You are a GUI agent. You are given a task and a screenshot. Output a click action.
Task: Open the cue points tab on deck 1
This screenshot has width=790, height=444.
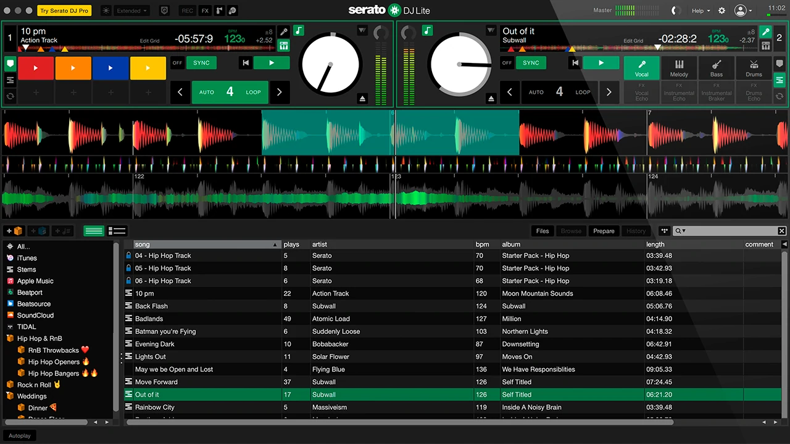tap(10, 63)
